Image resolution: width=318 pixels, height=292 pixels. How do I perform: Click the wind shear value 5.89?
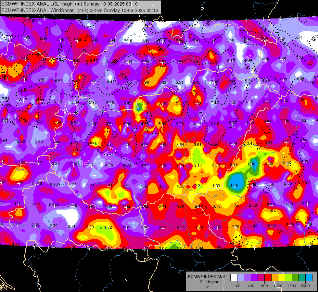point(162,124)
